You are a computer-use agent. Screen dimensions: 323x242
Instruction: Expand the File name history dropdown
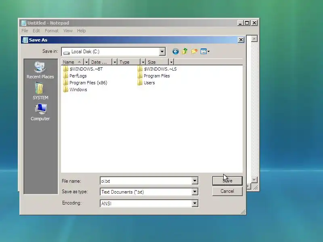[x=195, y=181]
